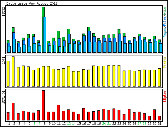Select green weekend day label 28
Viewport: 168px width, 127px height.
click(x=144, y=124)
